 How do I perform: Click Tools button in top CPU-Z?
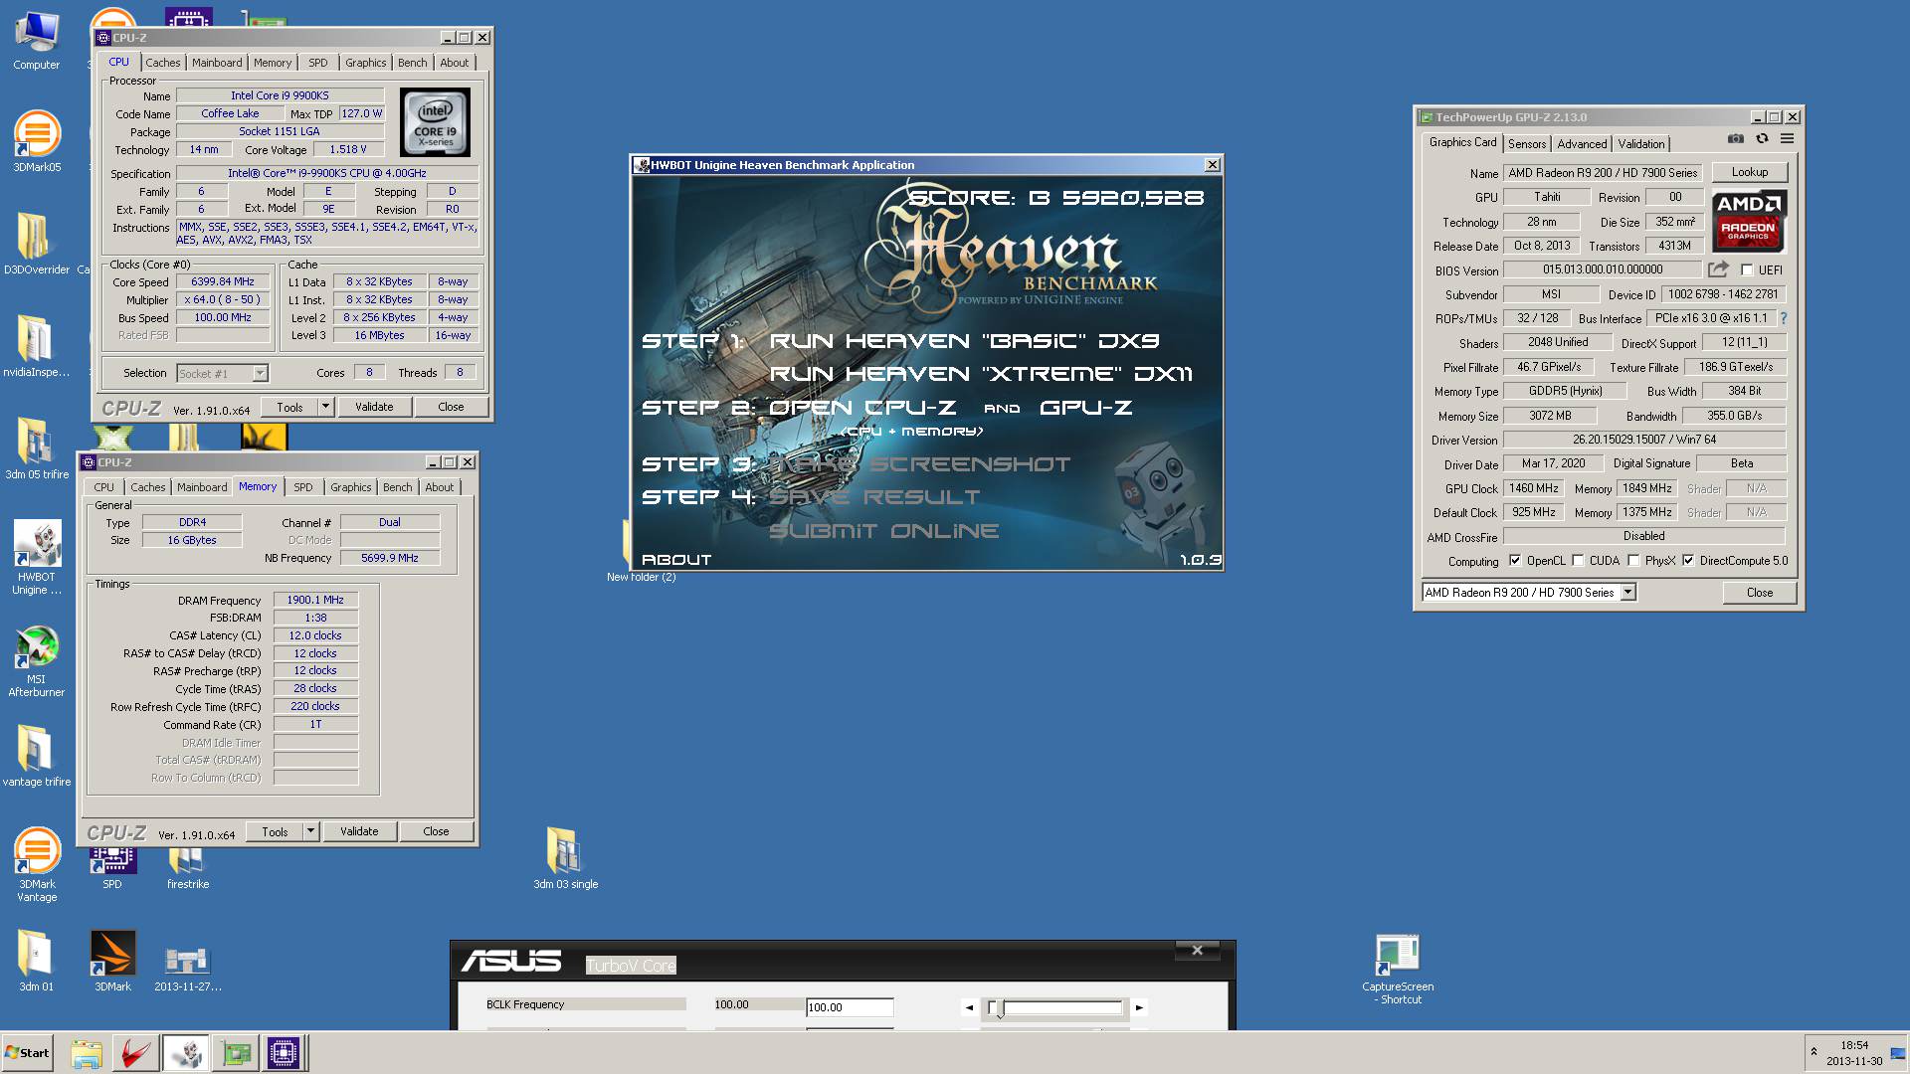point(289,407)
